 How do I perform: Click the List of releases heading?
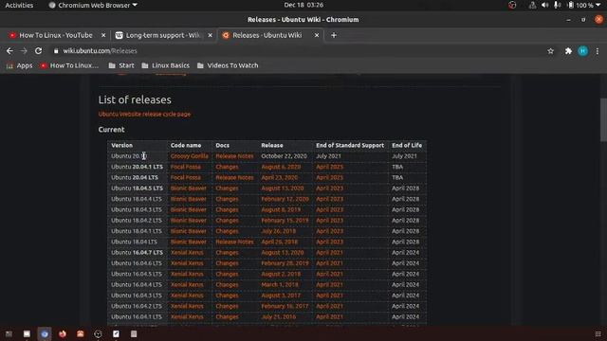click(x=135, y=99)
